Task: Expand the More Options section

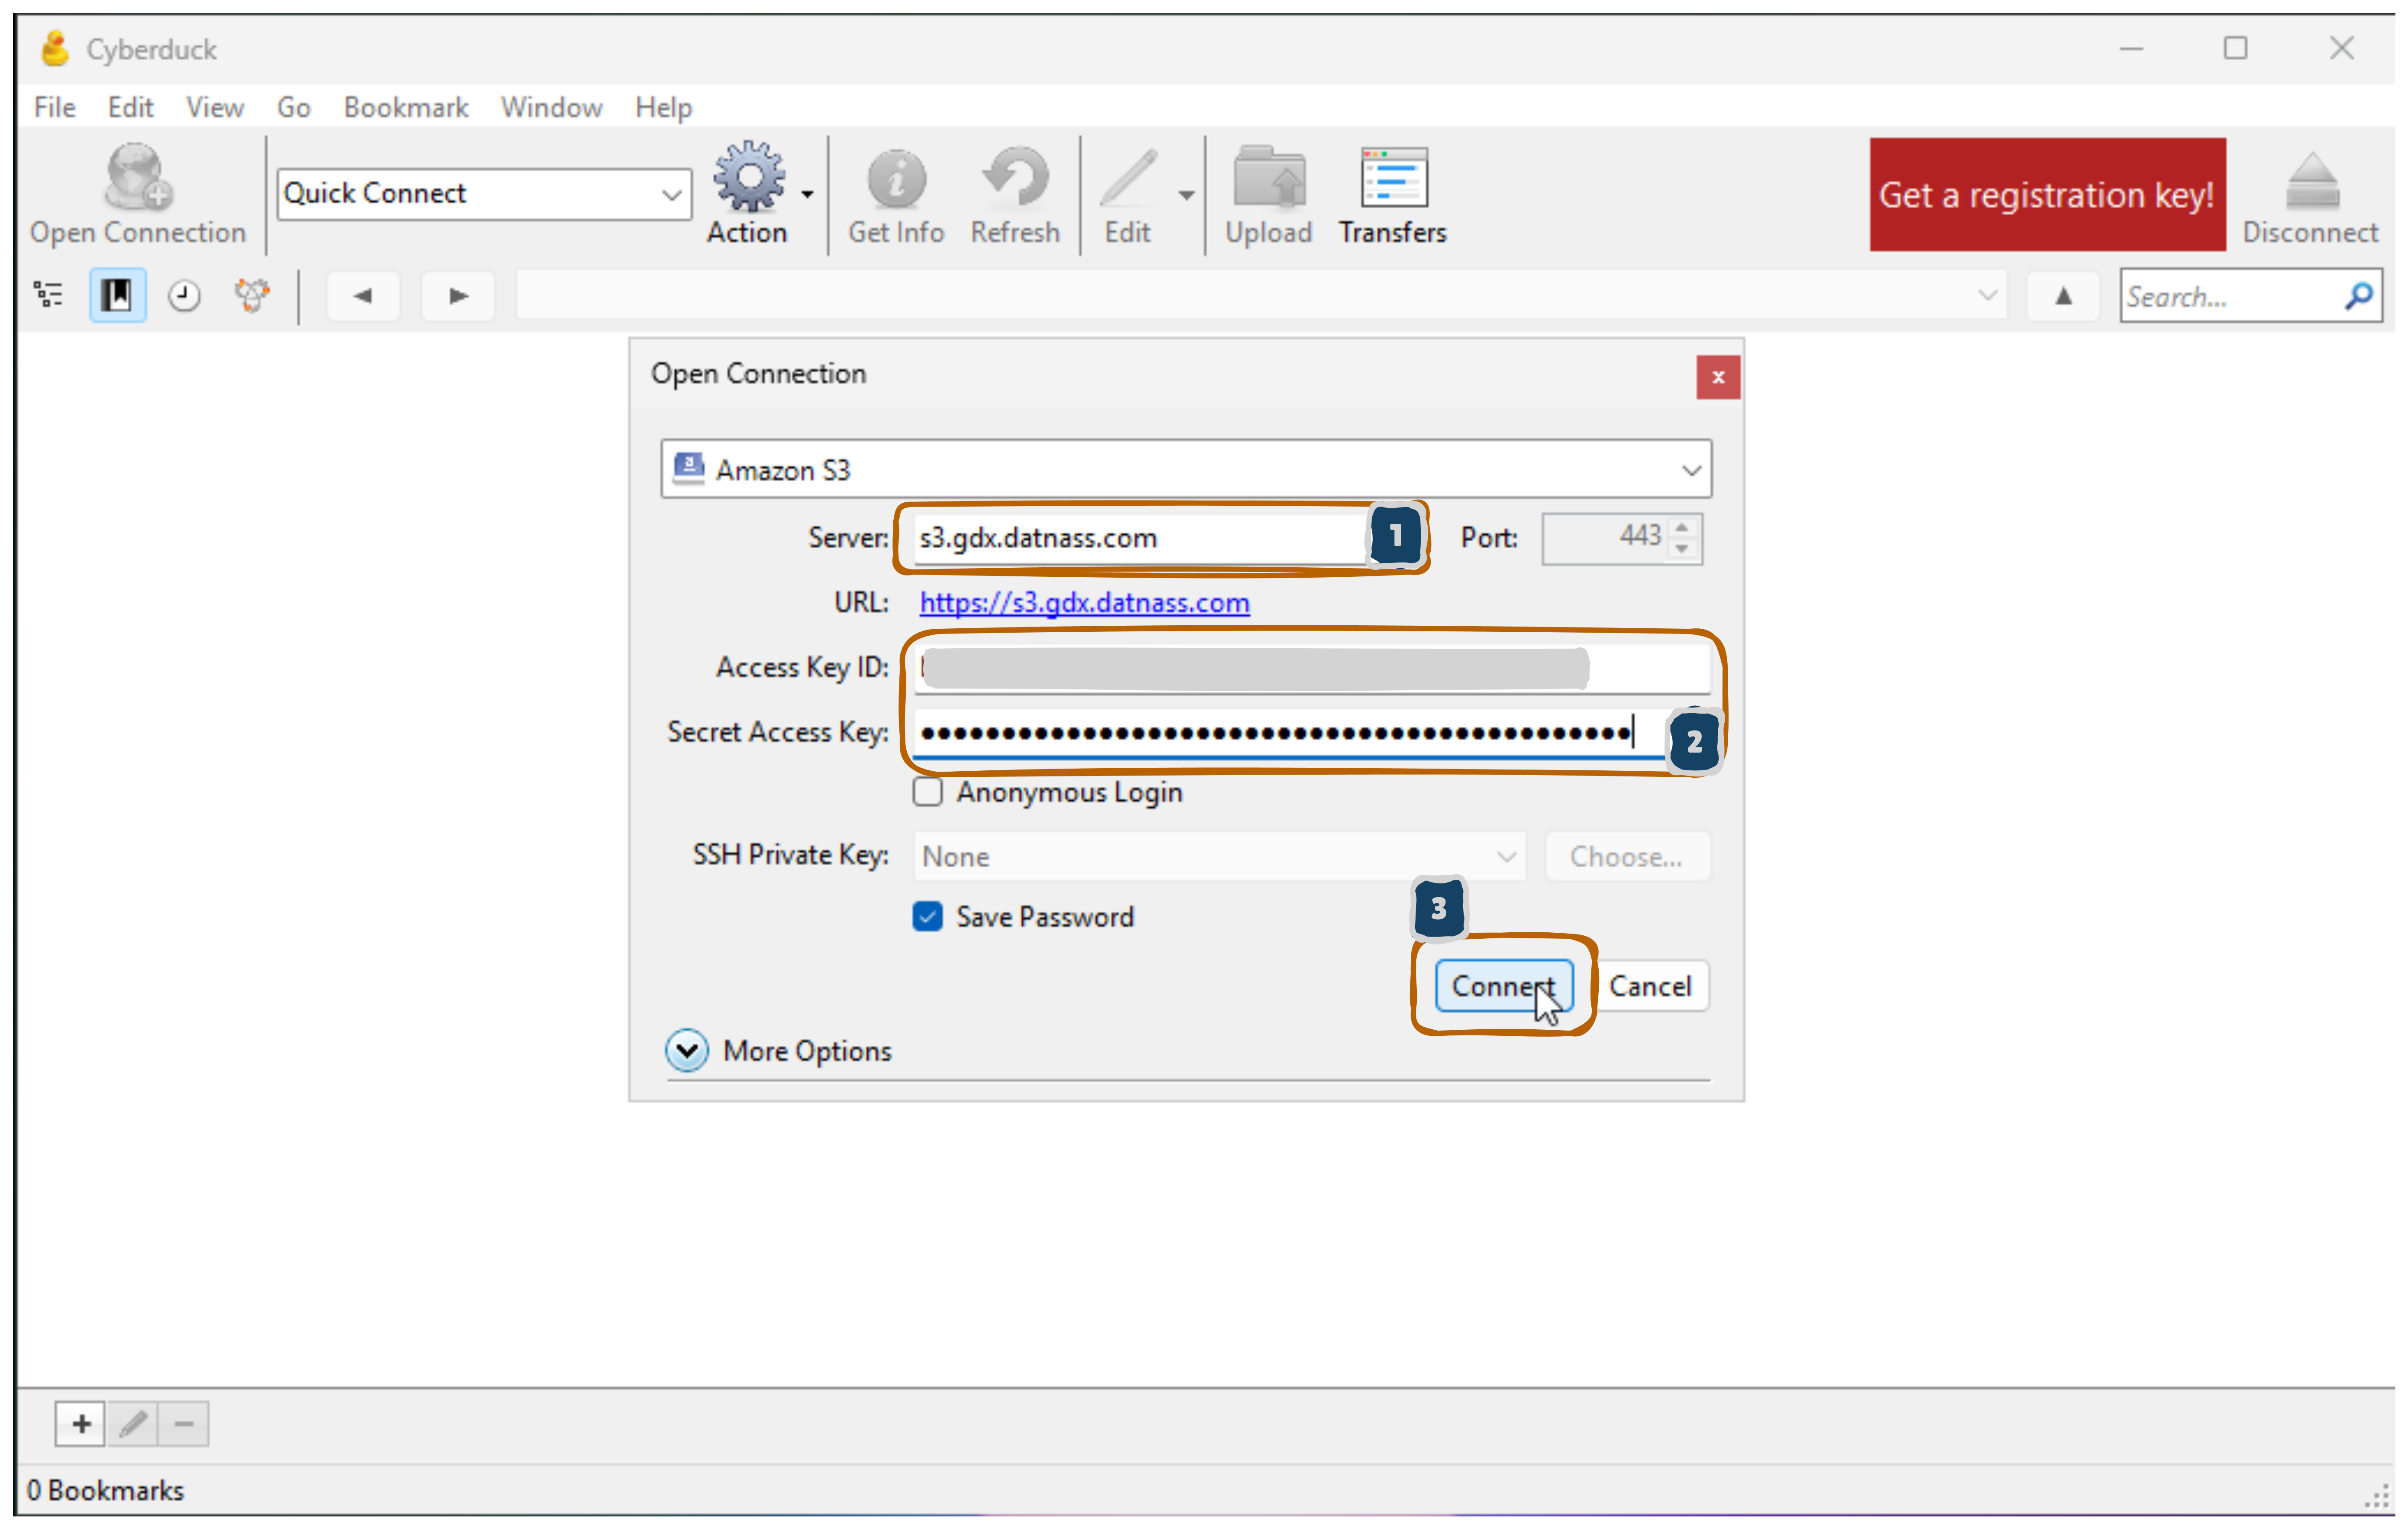Action: point(687,1051)
